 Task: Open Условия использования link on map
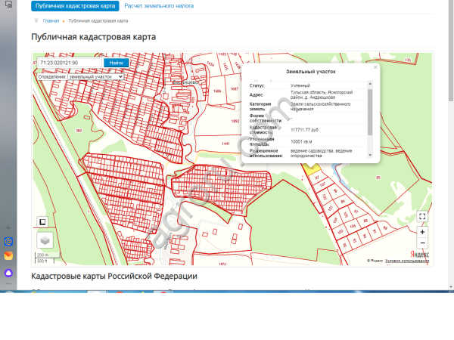click(407, 261)
